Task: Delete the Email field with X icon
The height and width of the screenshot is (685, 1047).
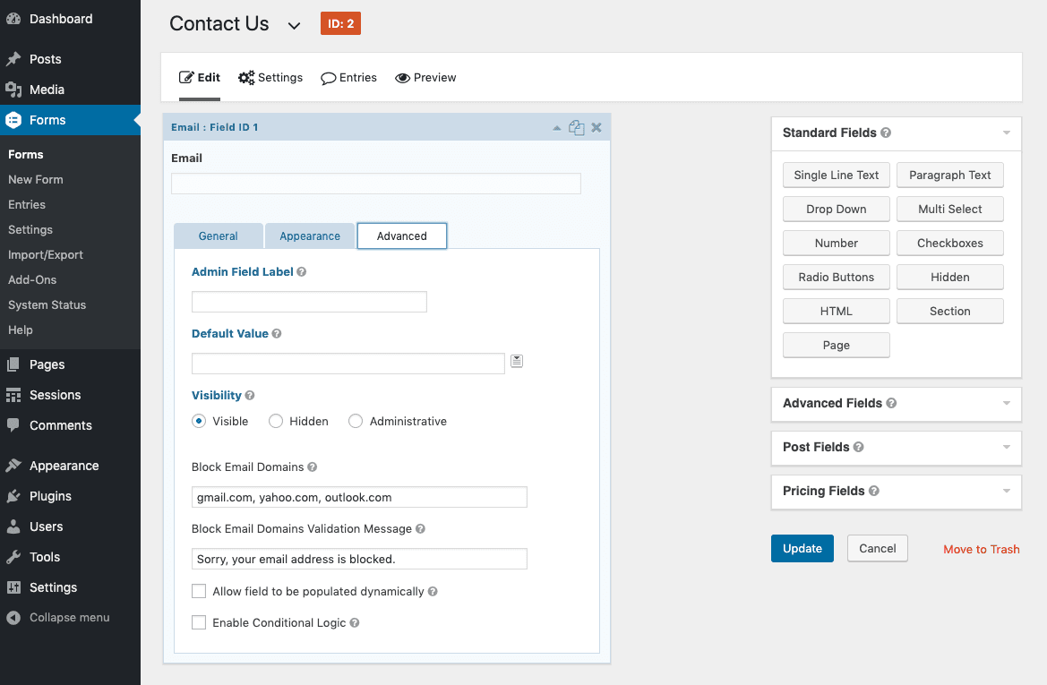Action: [596, 127]
